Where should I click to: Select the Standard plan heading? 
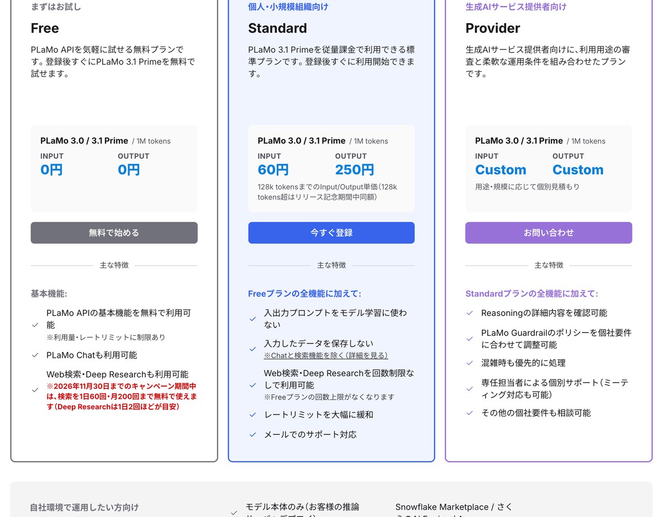(277, 28)
